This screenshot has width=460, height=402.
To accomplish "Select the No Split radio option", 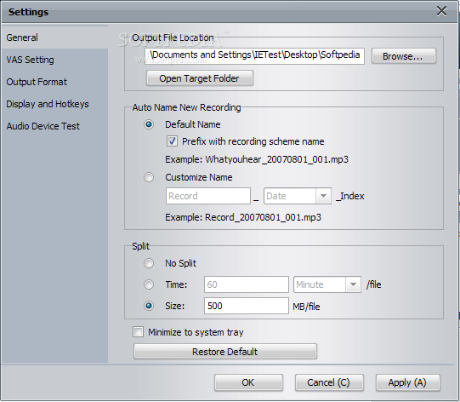I will (149, 263).
